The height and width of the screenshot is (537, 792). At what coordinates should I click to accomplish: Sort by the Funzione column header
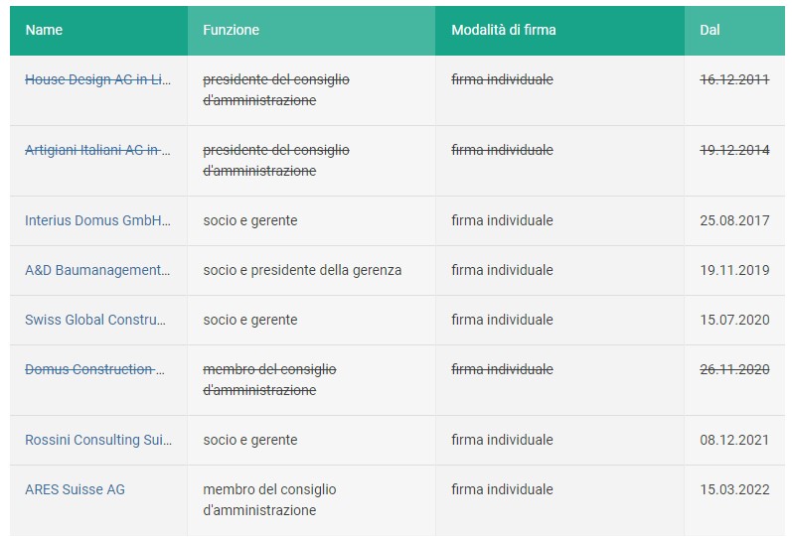231,31
